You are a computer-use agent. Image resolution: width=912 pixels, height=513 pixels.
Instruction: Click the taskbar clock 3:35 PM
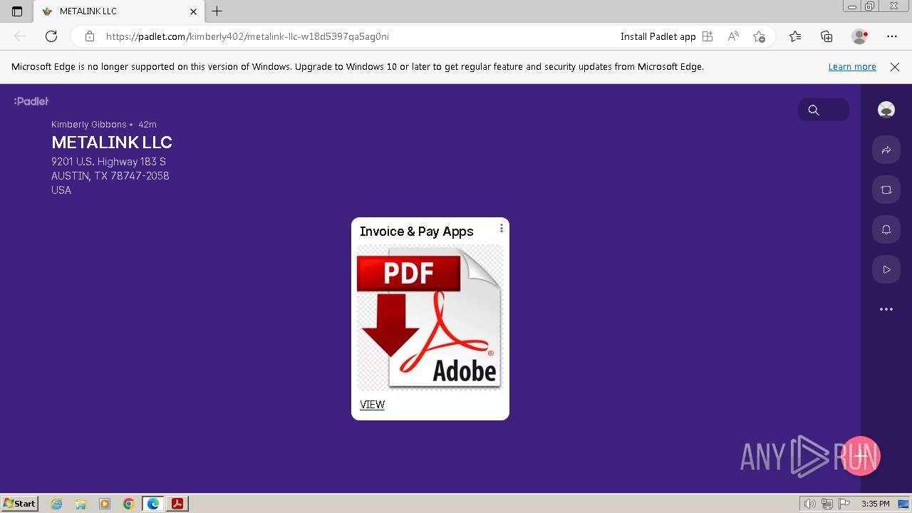pos(875,504)
